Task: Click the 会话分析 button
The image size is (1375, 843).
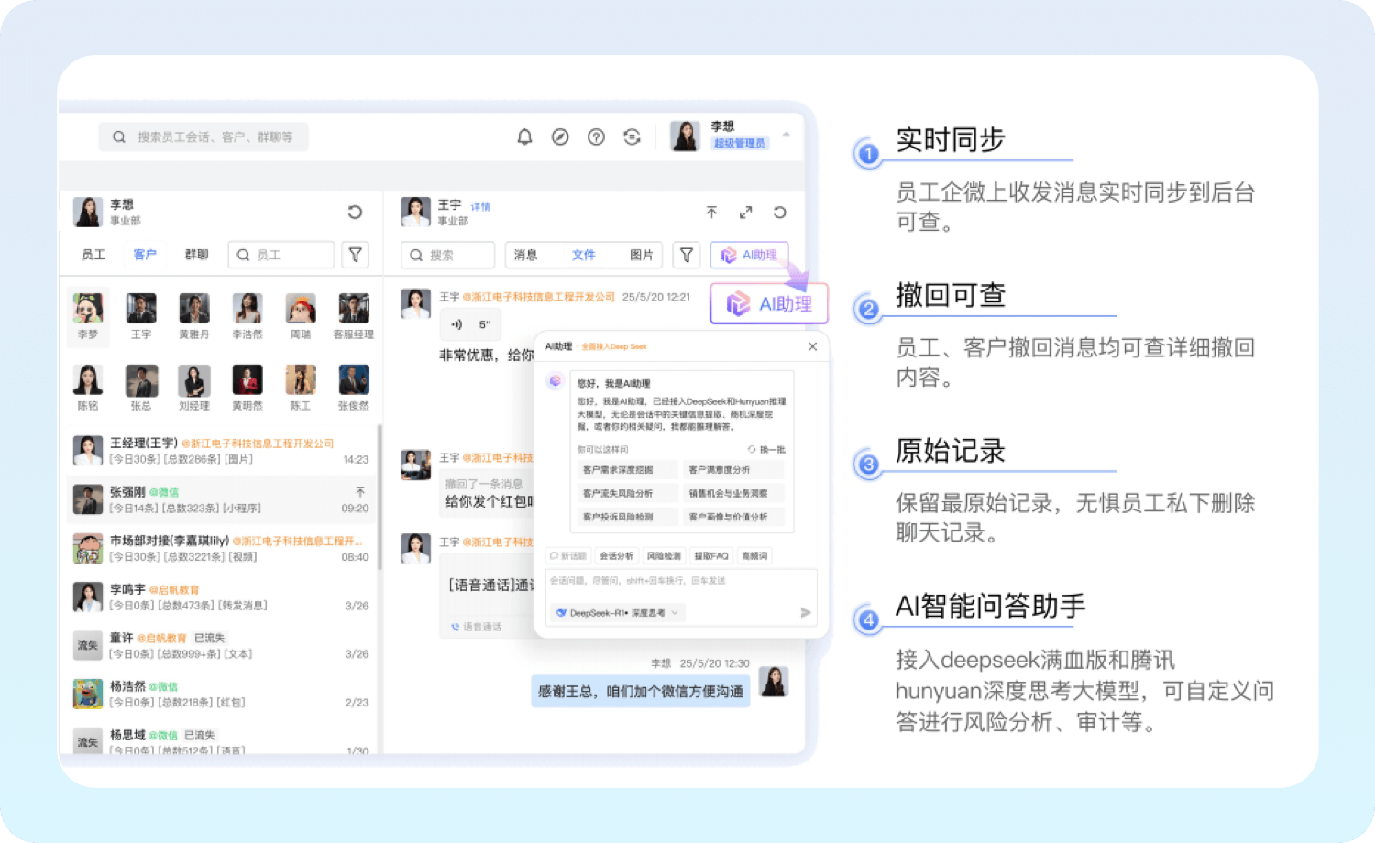Action: pos(616,556)
